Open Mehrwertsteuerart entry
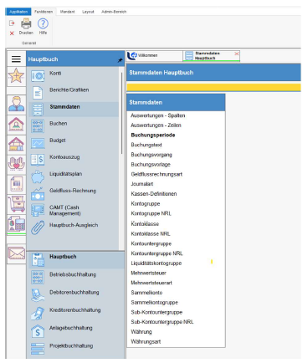This screenshot has height=363, width=308. coord(151,283)
